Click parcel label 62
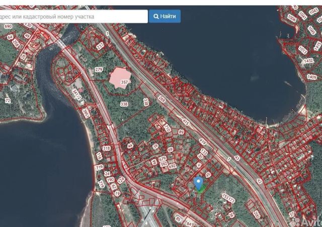 (x=114, y=186)
